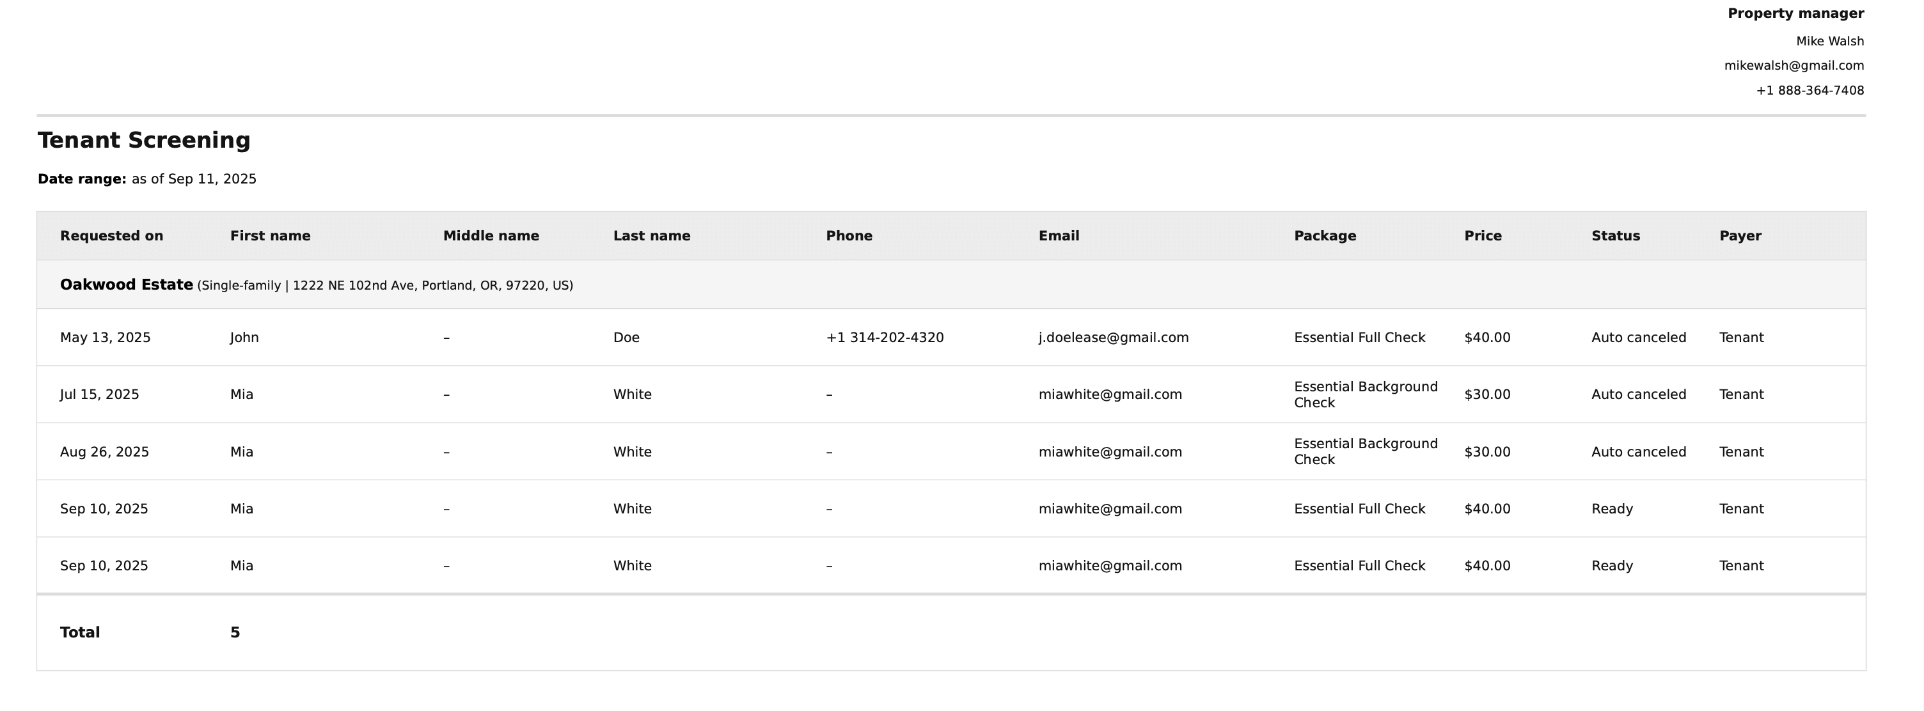Click "Mia" in the Jul 15 row

pyautogui.click(x=241, y=395)
